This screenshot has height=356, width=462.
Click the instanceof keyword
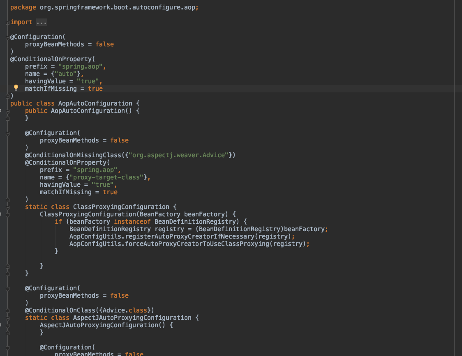(x=132, y=222)
